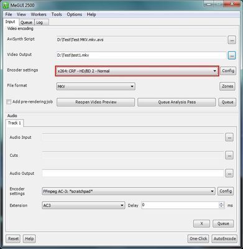The height and width of the screenshot is (249, 243).
Task: Open the File format MKV dropdown
Action: (x=96, y=87)
